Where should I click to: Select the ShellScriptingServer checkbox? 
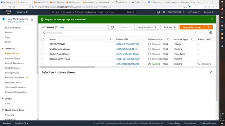click(43, 49)
